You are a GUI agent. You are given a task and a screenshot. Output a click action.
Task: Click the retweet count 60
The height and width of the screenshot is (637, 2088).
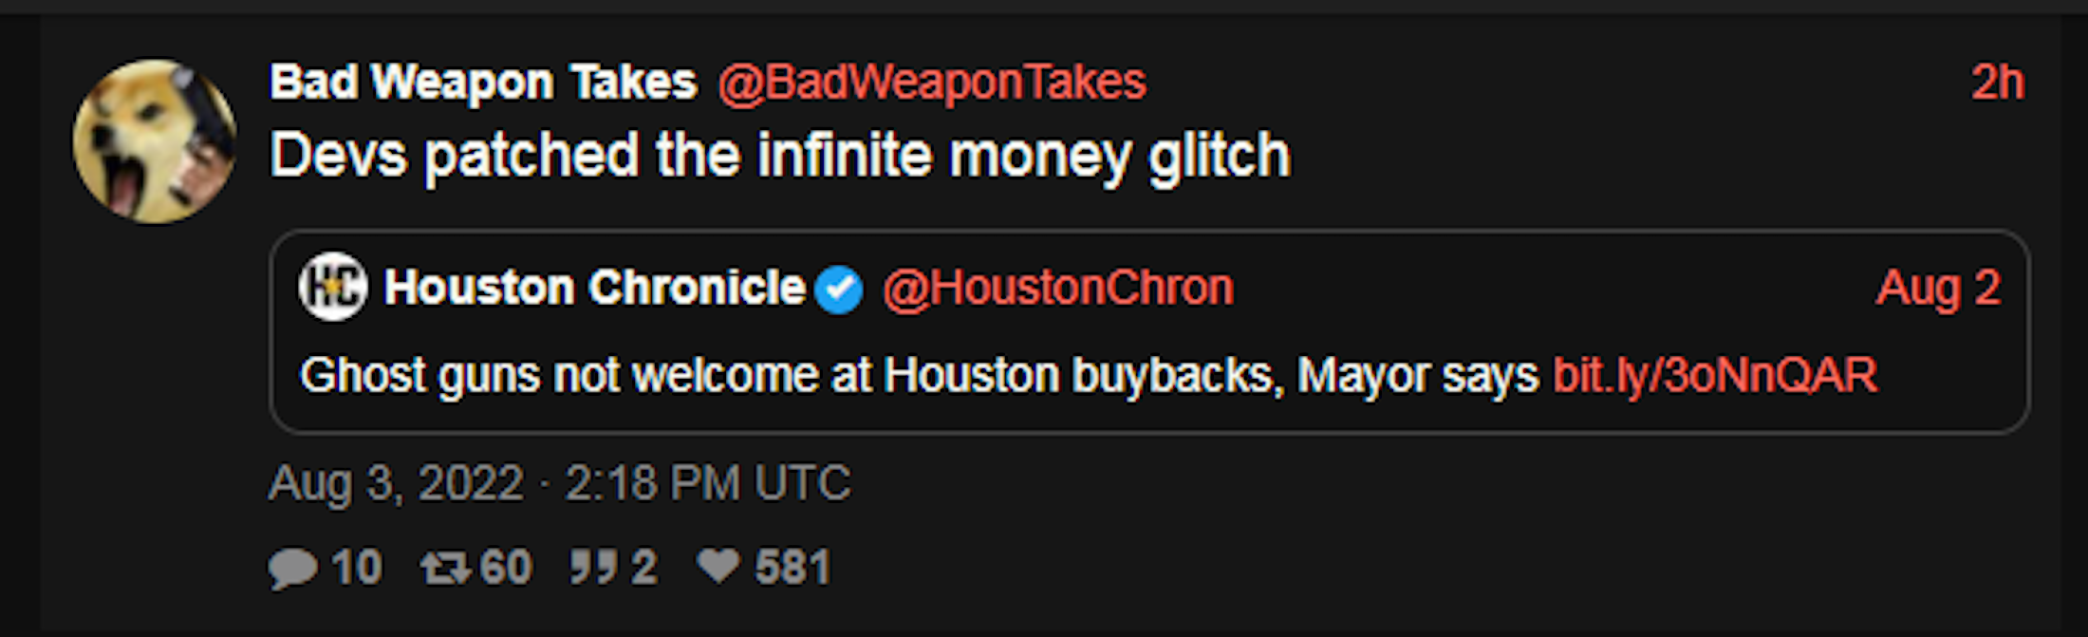click(x=506, y=568)
